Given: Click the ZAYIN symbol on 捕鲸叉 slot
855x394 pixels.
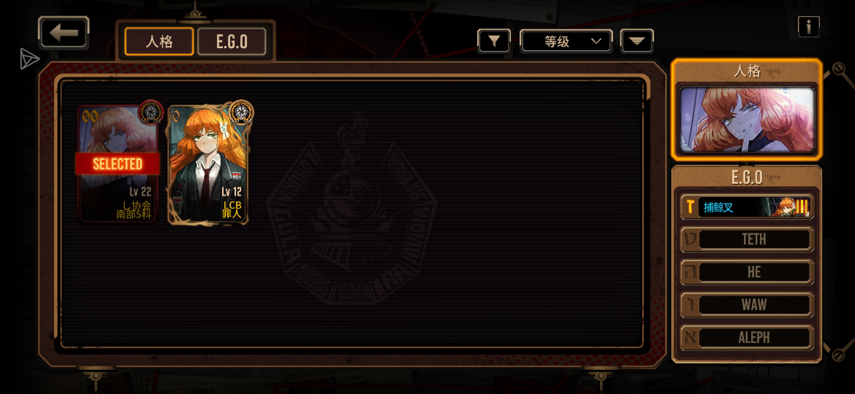Looking at the screenshot, I should [x=690, y=207].
